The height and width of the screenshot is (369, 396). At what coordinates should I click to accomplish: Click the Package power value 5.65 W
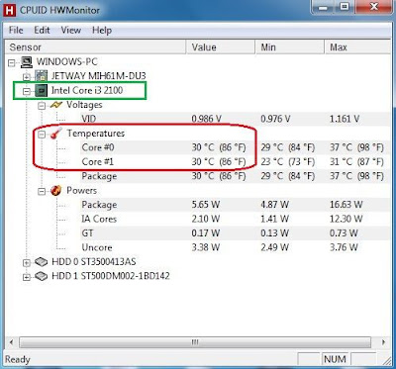coord(206,205)
